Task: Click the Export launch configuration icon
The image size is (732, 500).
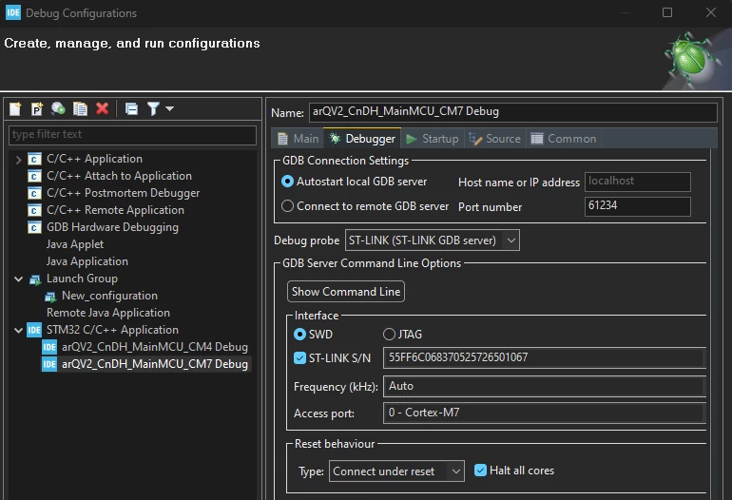Action: pyautogui.click(x=58, y=108)
